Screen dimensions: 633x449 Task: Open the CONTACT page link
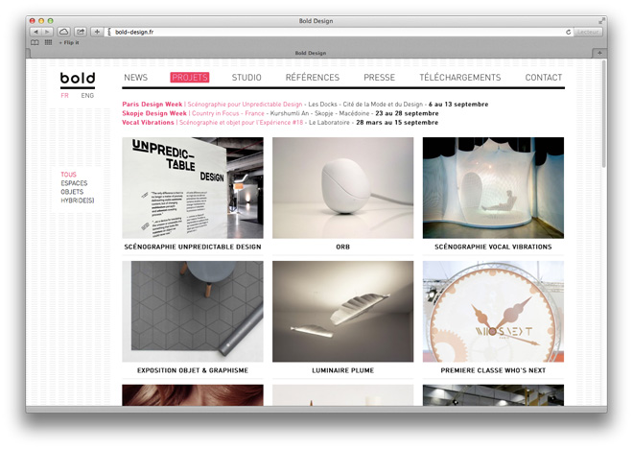coord(544,78)
